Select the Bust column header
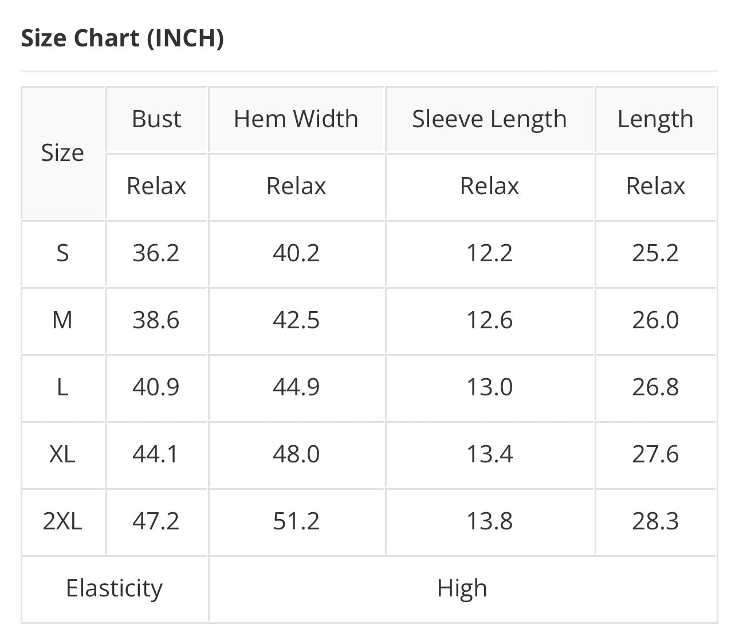The width and height of the screenshot is (739, 644). click(x=156, y=119)
